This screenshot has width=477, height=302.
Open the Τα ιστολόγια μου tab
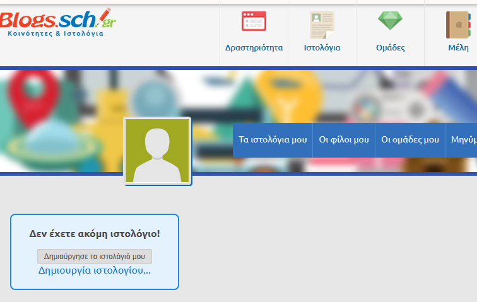tap(273, 140)
